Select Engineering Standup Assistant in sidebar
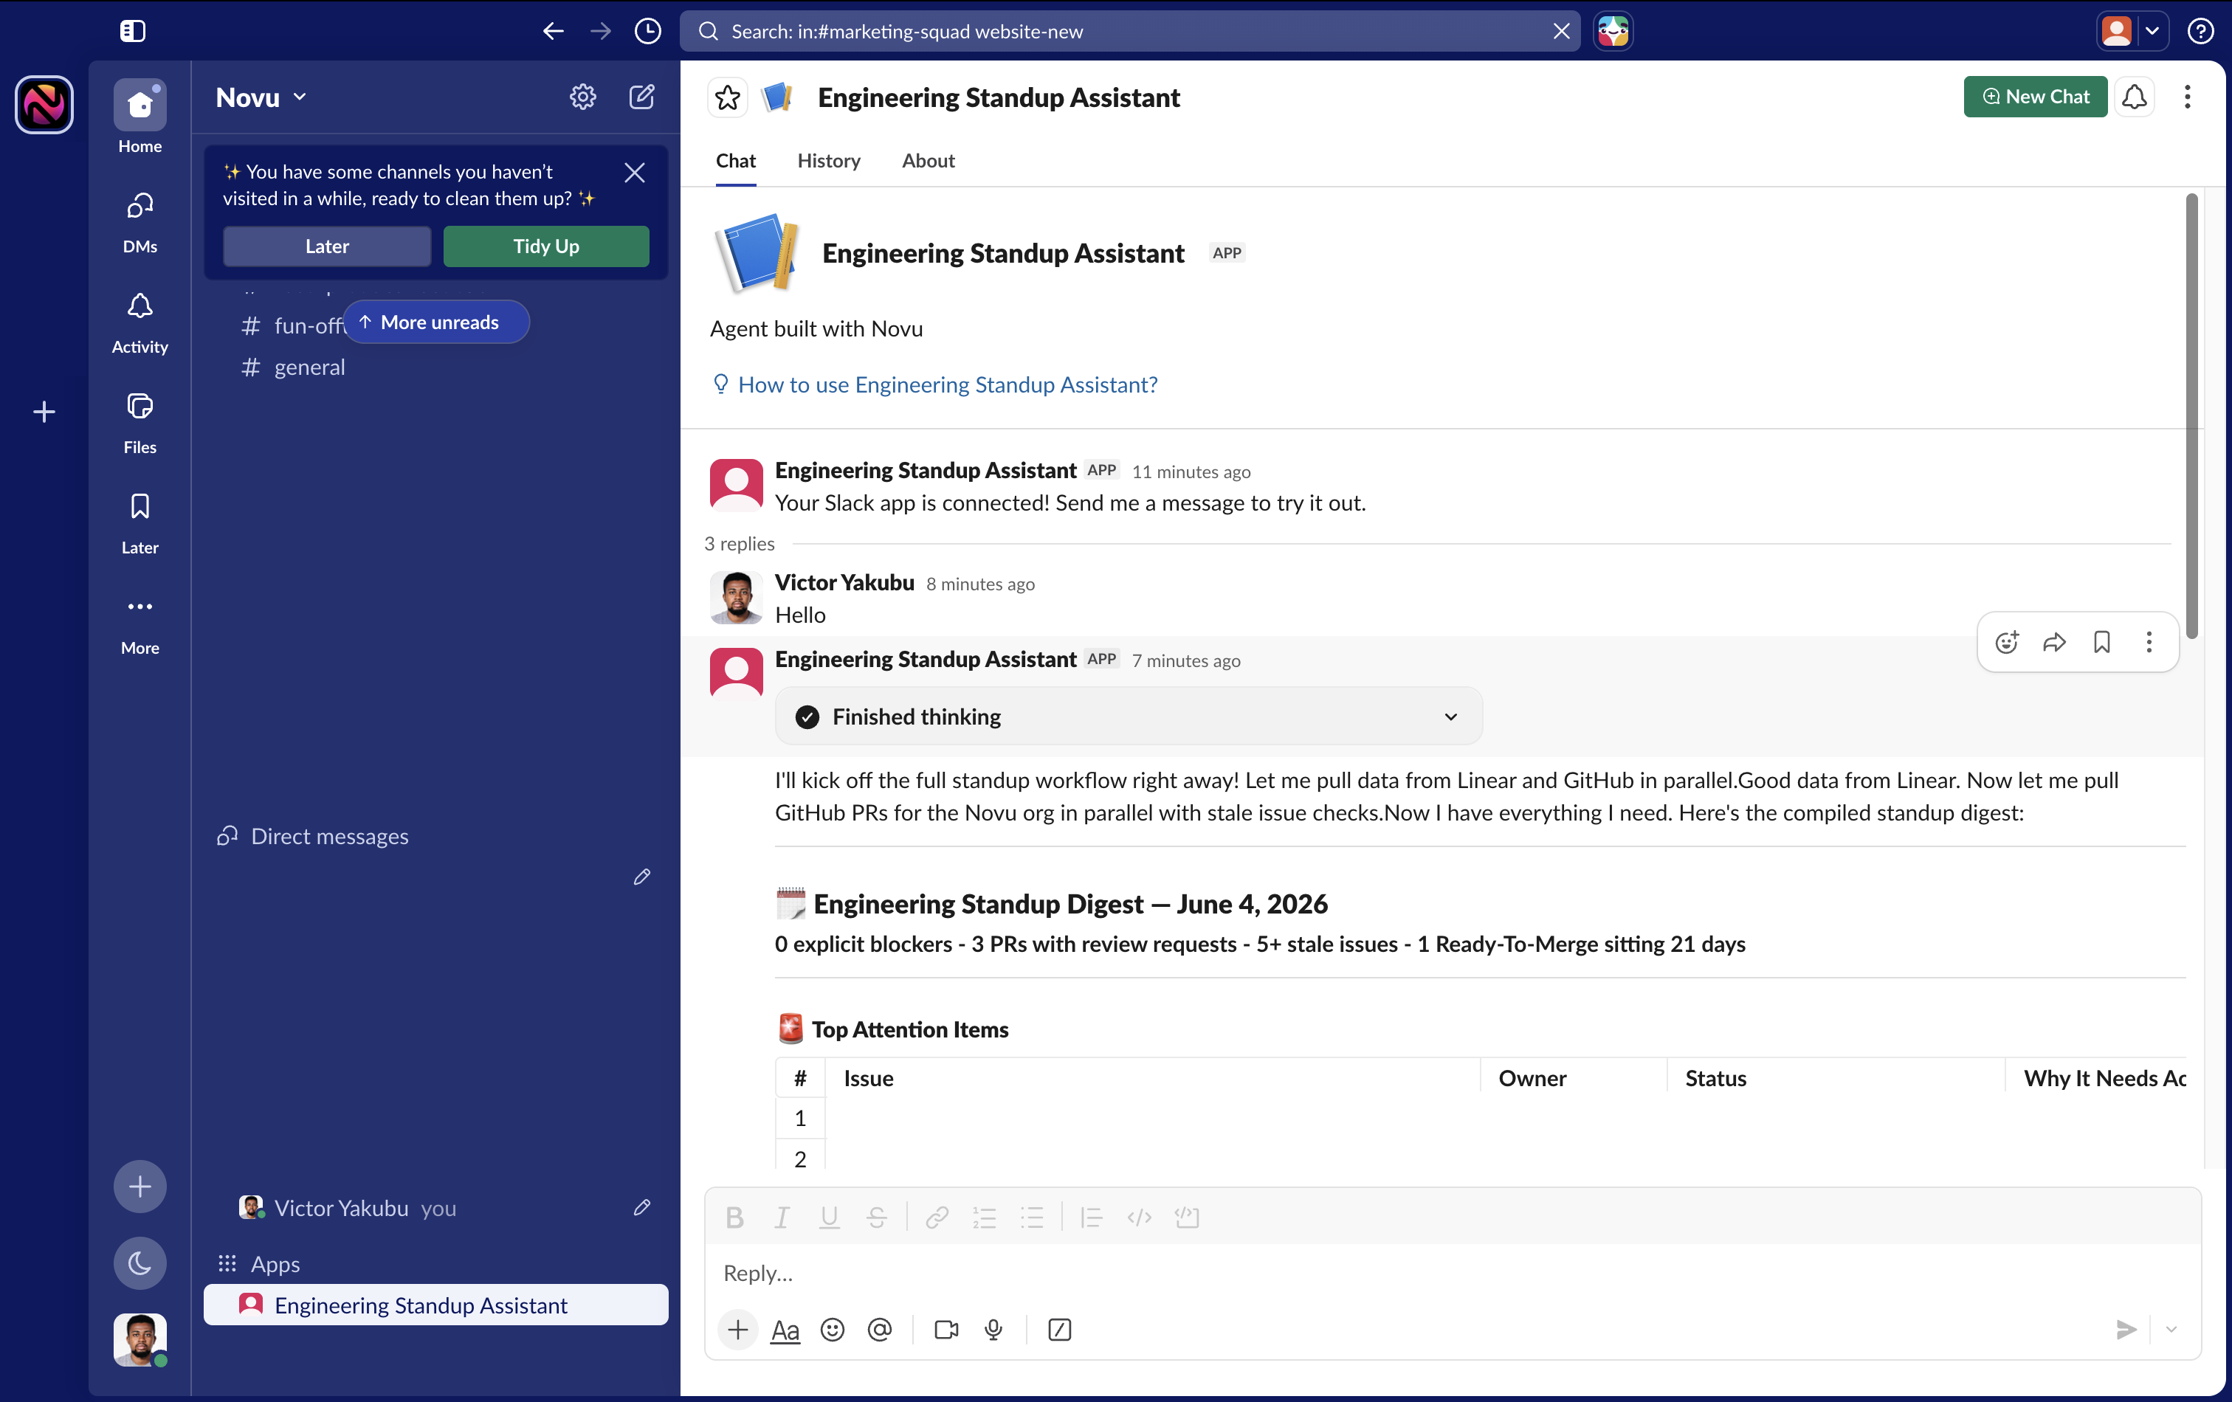2232x1402 pixels. tap(435, 1305)
